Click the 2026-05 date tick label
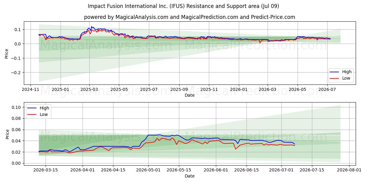This screenshot has width=367, height=183. pos(298,90)
